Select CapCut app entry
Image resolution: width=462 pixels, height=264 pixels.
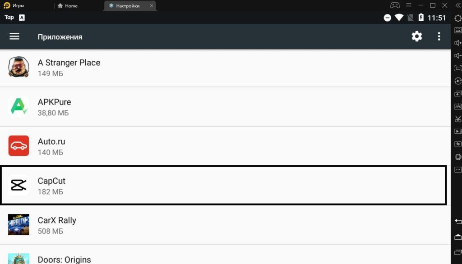pos(224,185)
